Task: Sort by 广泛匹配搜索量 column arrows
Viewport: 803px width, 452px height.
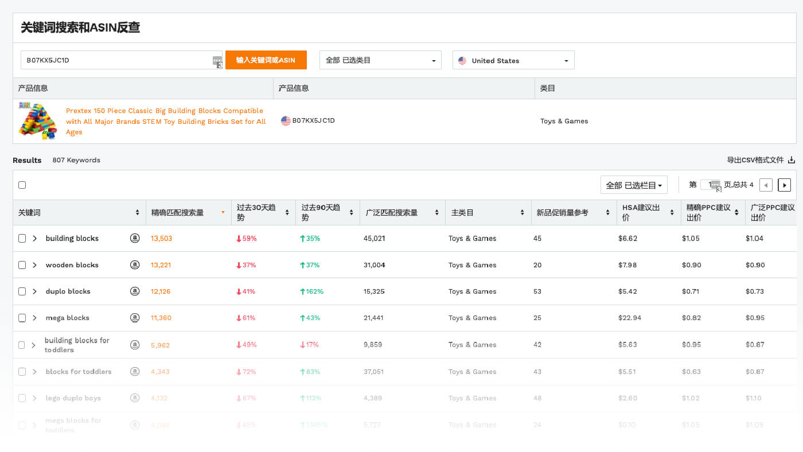Action: tap(437, 212)
